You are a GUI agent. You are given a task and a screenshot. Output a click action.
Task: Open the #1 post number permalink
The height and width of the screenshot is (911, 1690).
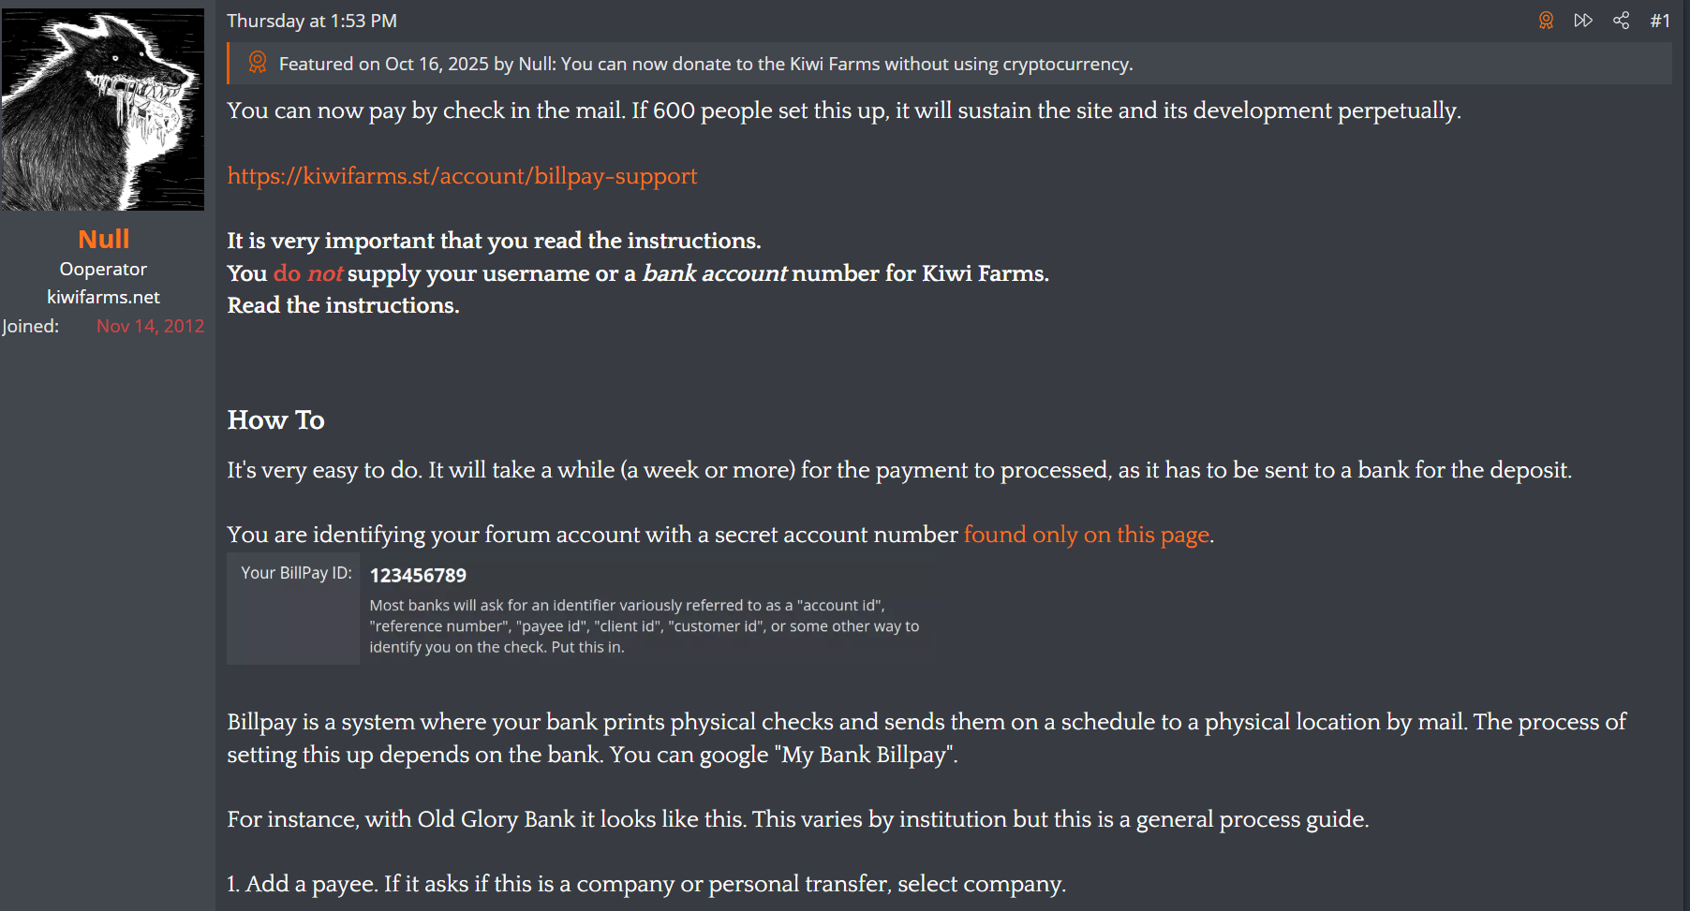[1660, 21]
